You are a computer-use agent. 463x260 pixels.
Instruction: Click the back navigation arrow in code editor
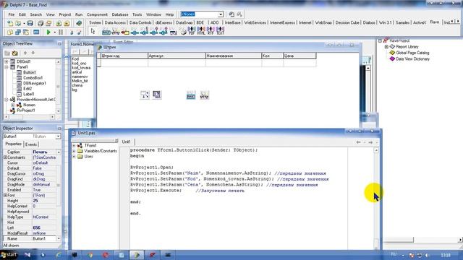point(358,142)
